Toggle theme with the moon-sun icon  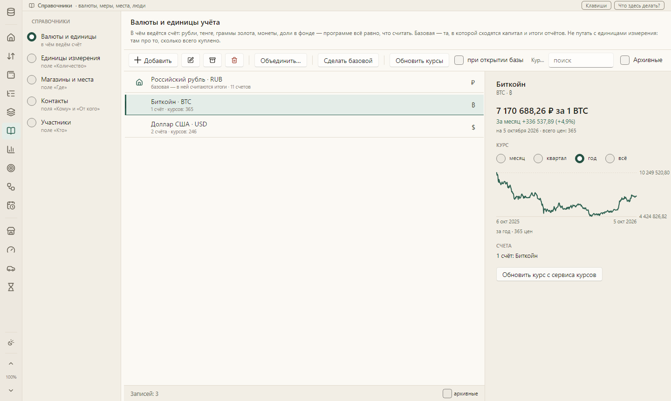tap(11, 342)
